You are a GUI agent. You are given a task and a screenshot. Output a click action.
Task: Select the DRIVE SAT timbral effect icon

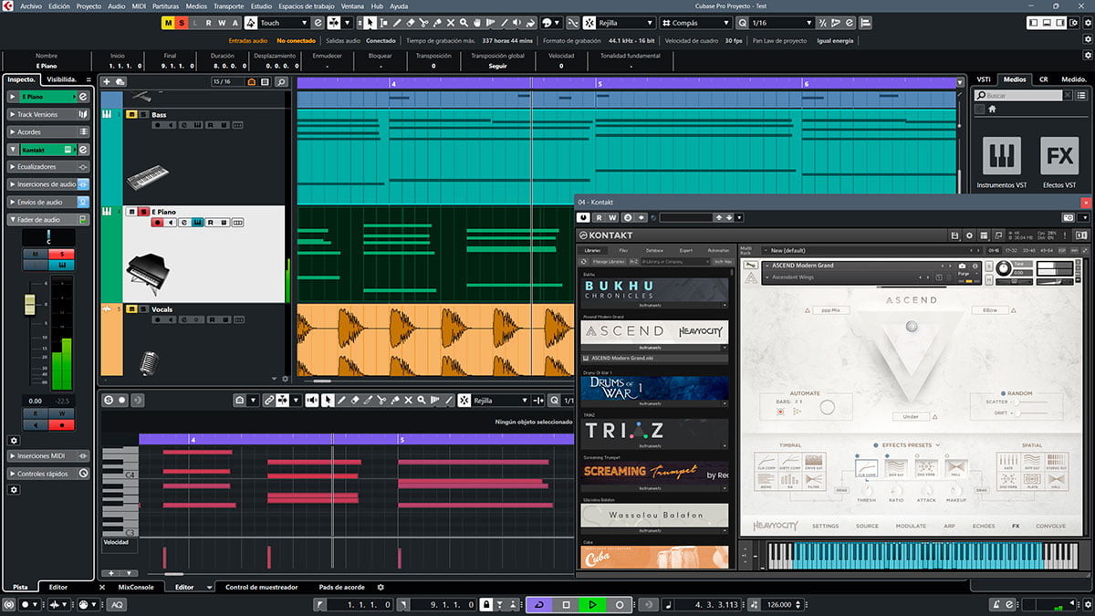click(x=814, y=463)
